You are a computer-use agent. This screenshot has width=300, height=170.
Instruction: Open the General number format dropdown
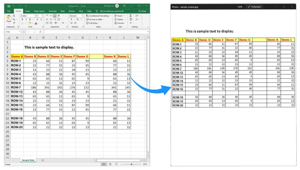click(82, 16)
